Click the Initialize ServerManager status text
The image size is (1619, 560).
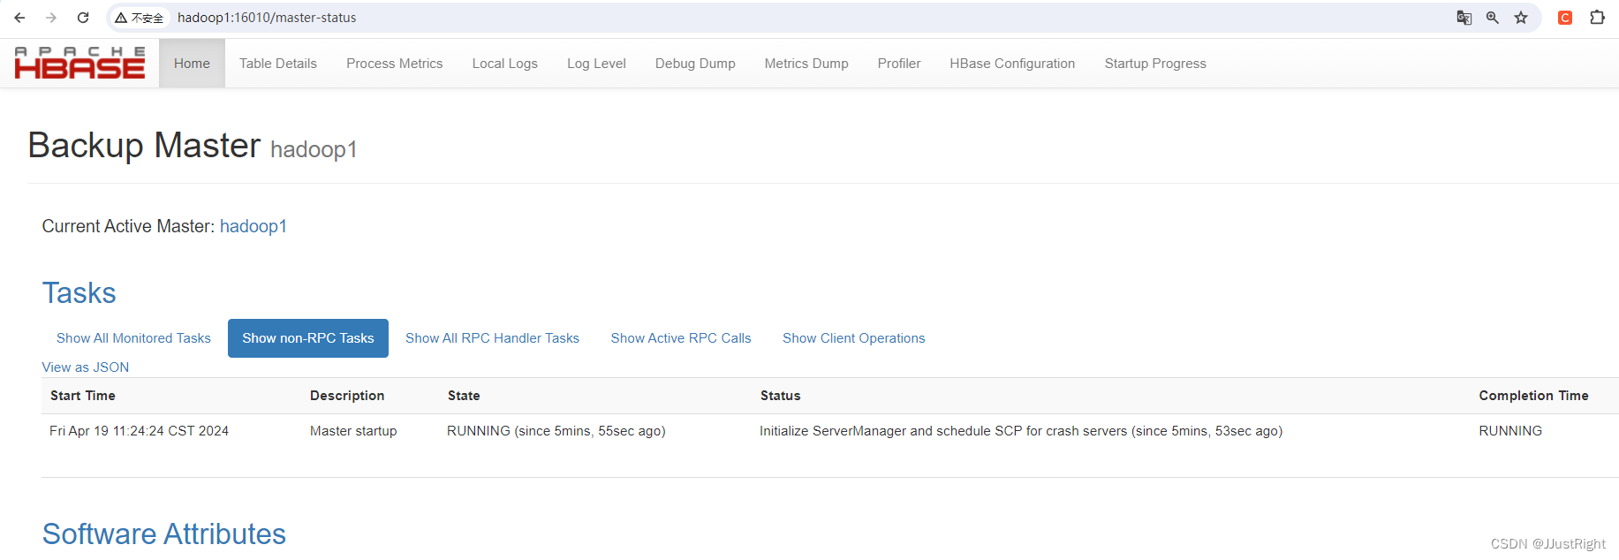pos(1021,431)
